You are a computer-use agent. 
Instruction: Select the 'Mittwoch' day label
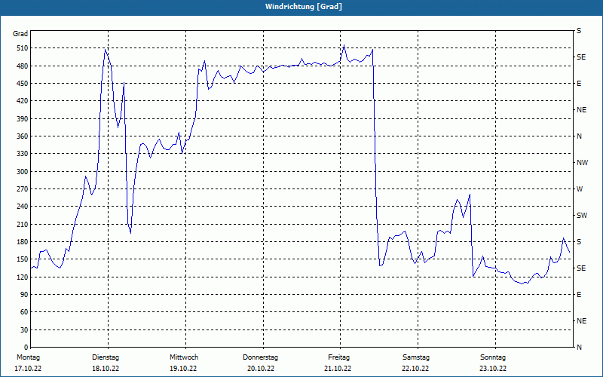click(184, 357)
